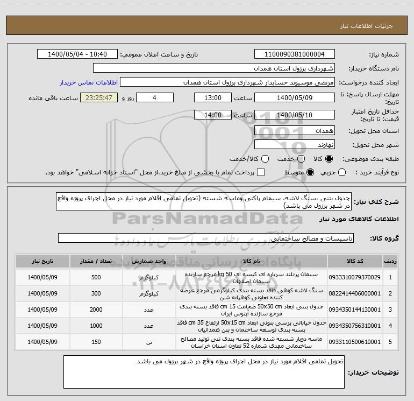The width and height of the screenshot is (414, 401).
Task: Click the delivery city field نهاوند
Action: [295, 145]
